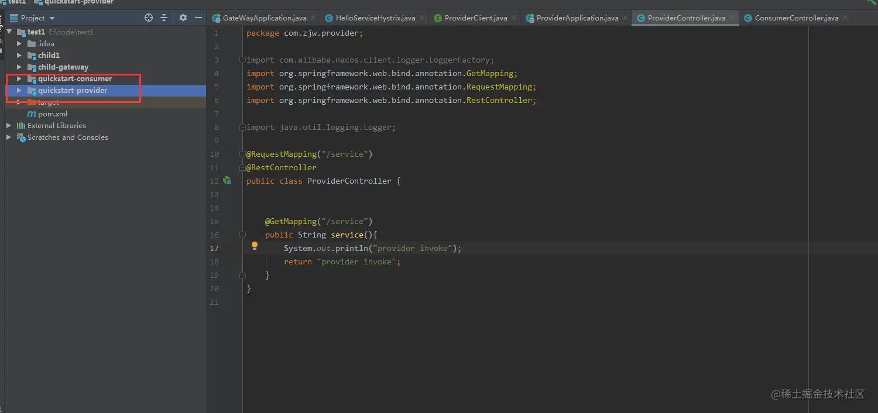Close the ProviderClient.java tab
The height and width of the screenshot is (413, 878).
click(x=514, y=18)
